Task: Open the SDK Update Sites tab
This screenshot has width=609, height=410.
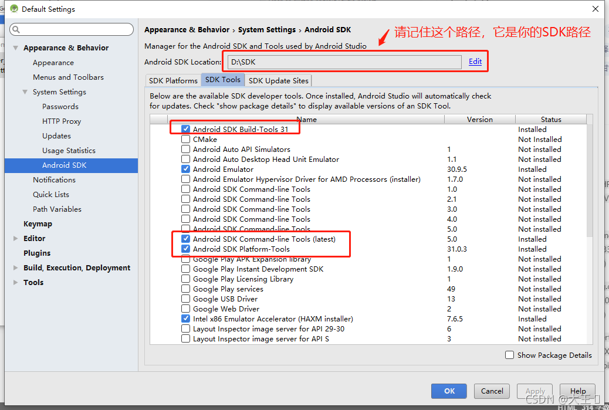Action: 278,80
